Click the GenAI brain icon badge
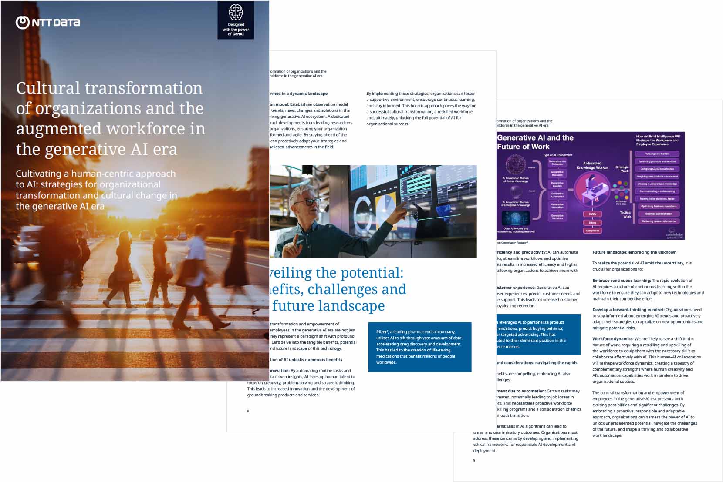 point(236,13)
